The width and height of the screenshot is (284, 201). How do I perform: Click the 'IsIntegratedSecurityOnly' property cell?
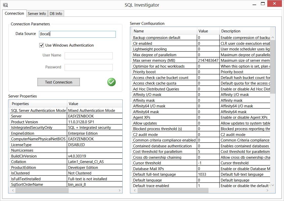39,128
